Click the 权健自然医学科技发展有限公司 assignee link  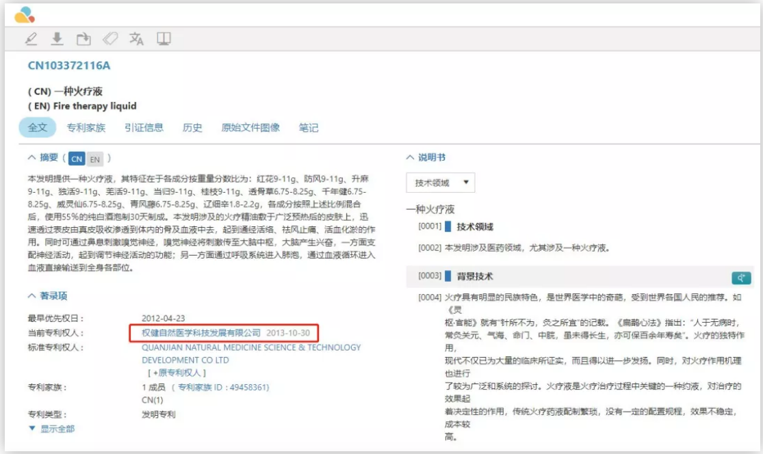[196, 333]
